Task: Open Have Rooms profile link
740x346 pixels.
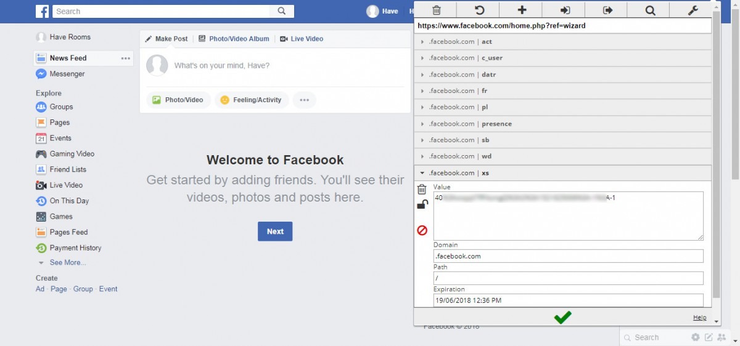Action: 63,37
